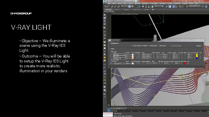The width and height of the screenshot is (209, 117).
Task: Select Selected Lights radio in Light Lister
Action: pyautogui.click(x=148, y=46)
